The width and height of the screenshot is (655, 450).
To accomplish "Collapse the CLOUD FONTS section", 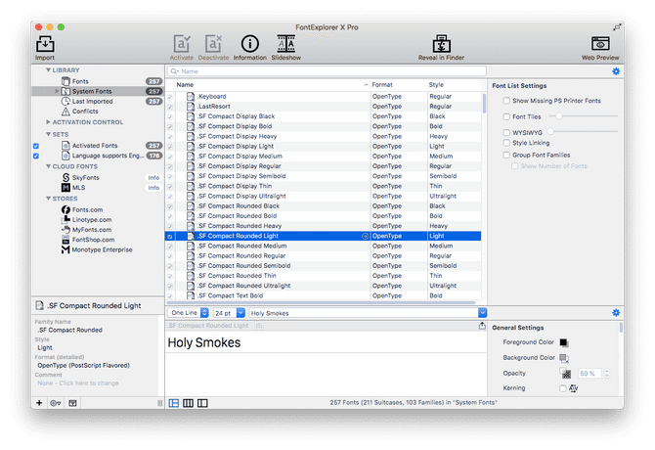I will click(x=49, y=166).
